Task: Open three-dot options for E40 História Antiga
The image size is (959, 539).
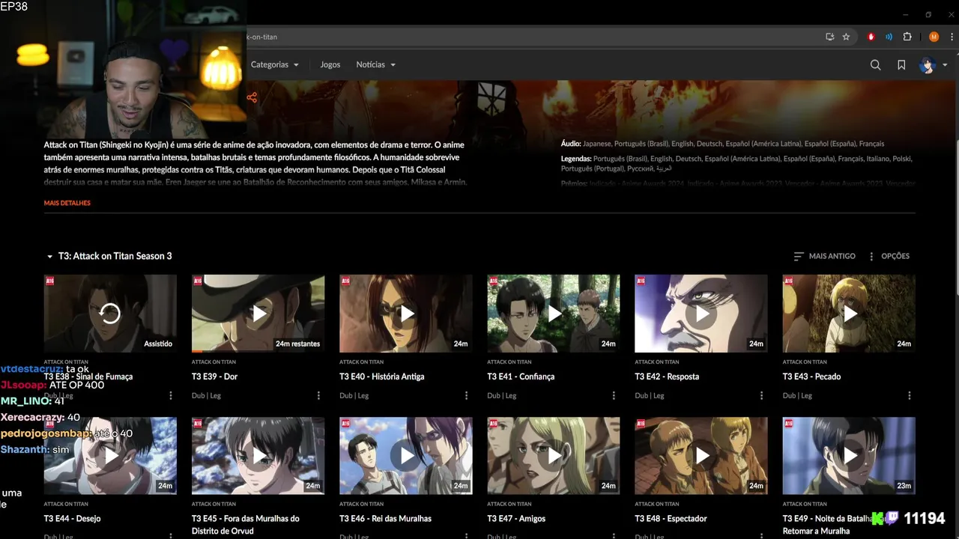Action: click(x=466, y=395)
